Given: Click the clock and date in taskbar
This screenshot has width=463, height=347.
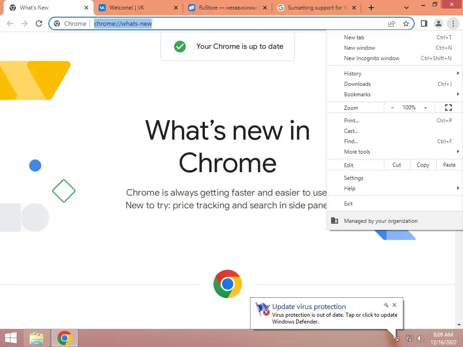Looking at the screenshot, I should [x=443, y=338].
